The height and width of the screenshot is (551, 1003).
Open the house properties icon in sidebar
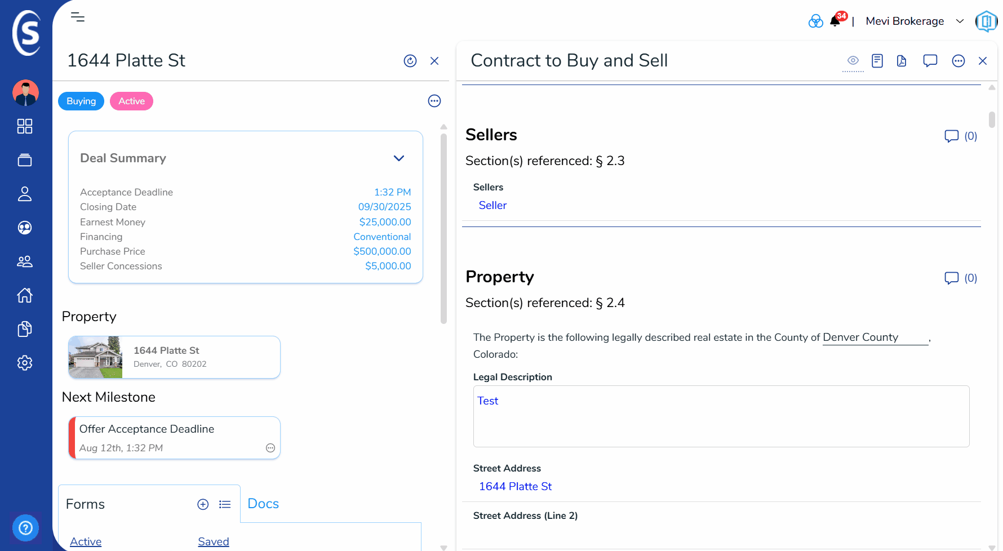[x=25, y=295]
